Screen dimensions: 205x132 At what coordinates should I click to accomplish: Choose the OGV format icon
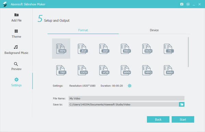(82, 70)
